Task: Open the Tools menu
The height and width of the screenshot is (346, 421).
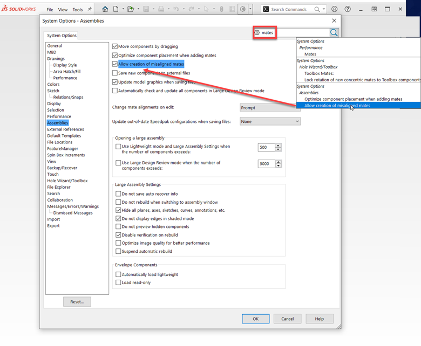Action: click(x=78, y=10)
